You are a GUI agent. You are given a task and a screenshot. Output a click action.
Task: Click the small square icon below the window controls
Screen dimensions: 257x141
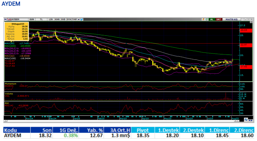point(251,22)
